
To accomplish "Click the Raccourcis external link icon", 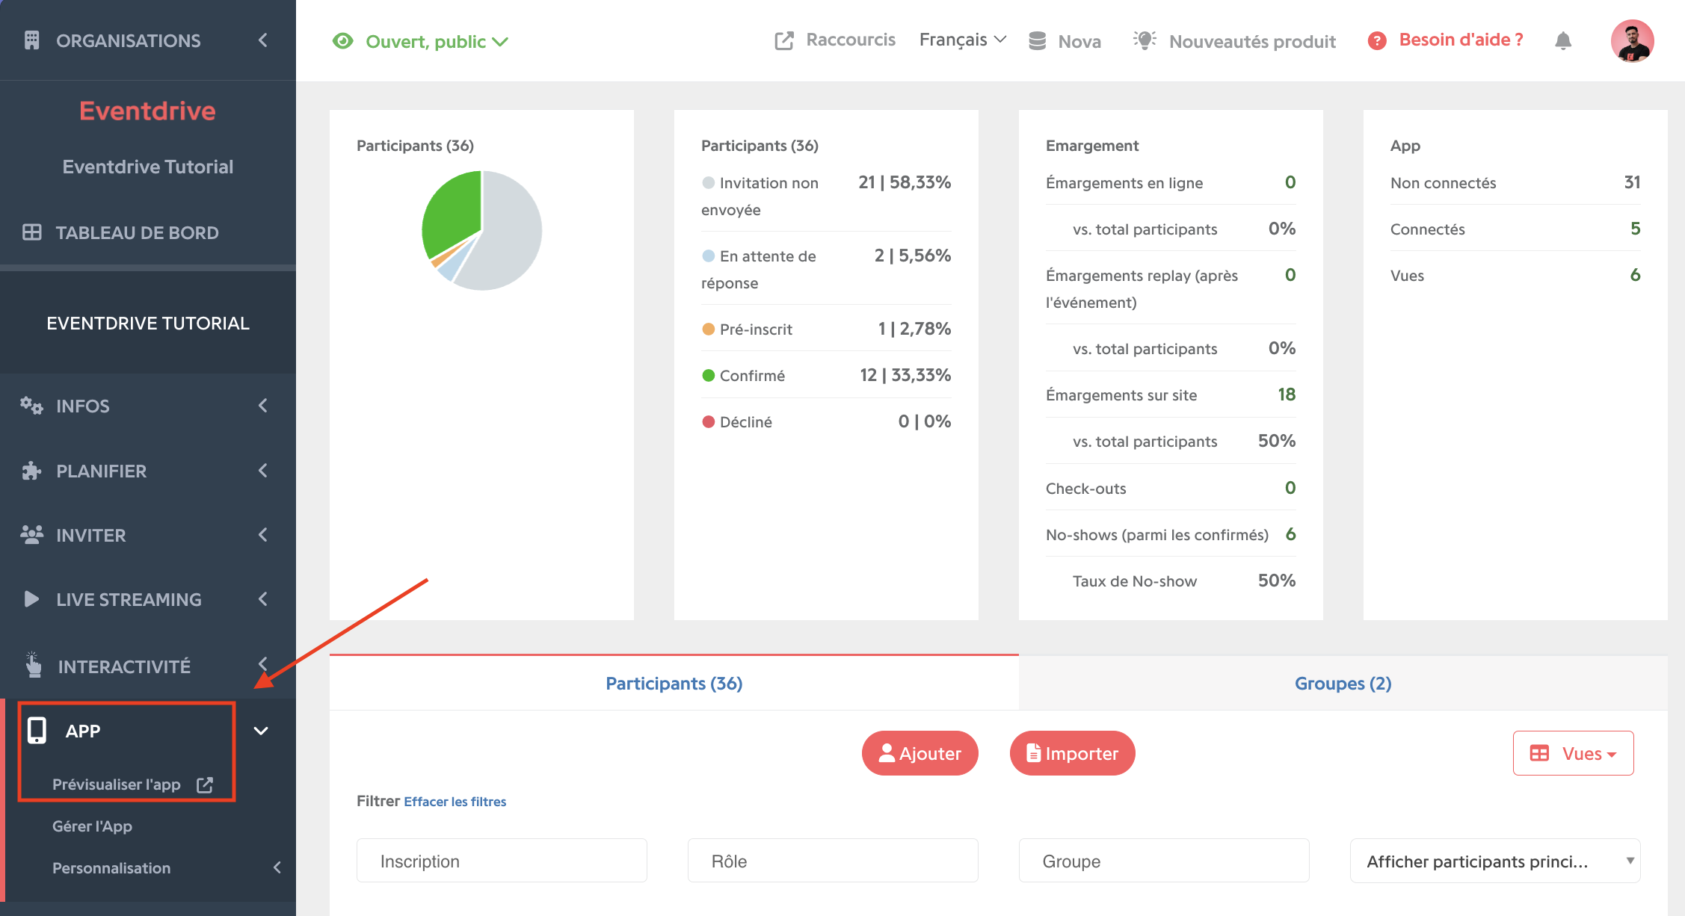I will coord(784,40).
